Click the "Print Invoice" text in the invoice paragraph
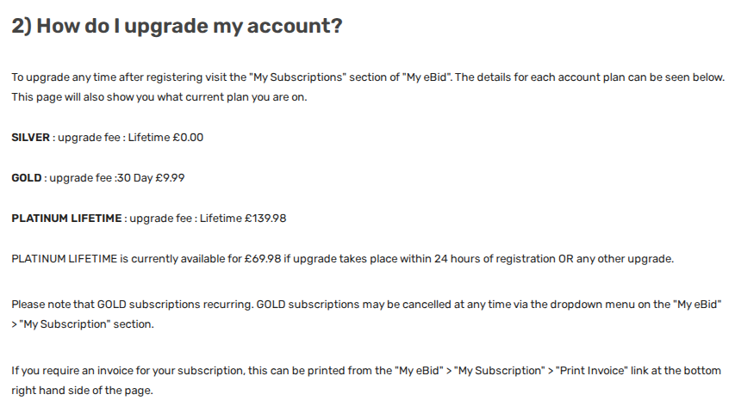The height and width of the screenshot is (413, 735). pyautogui.click(x=591, y=371)
